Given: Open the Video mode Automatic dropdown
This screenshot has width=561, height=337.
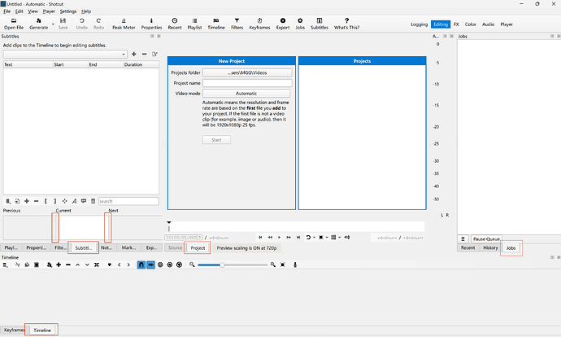Looking at the screenshot, I should (x=246, y=94).
